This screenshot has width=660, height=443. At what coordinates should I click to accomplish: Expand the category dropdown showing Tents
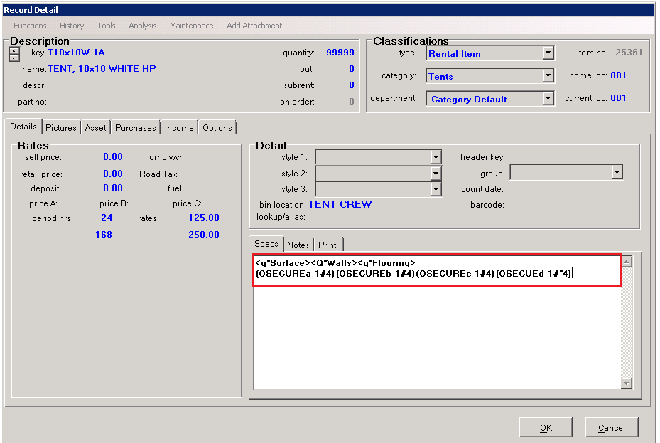tap(548, 76)
